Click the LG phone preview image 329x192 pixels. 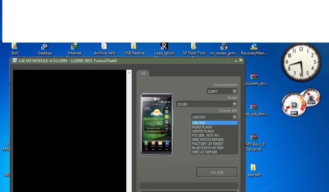[x=157, y=124]
